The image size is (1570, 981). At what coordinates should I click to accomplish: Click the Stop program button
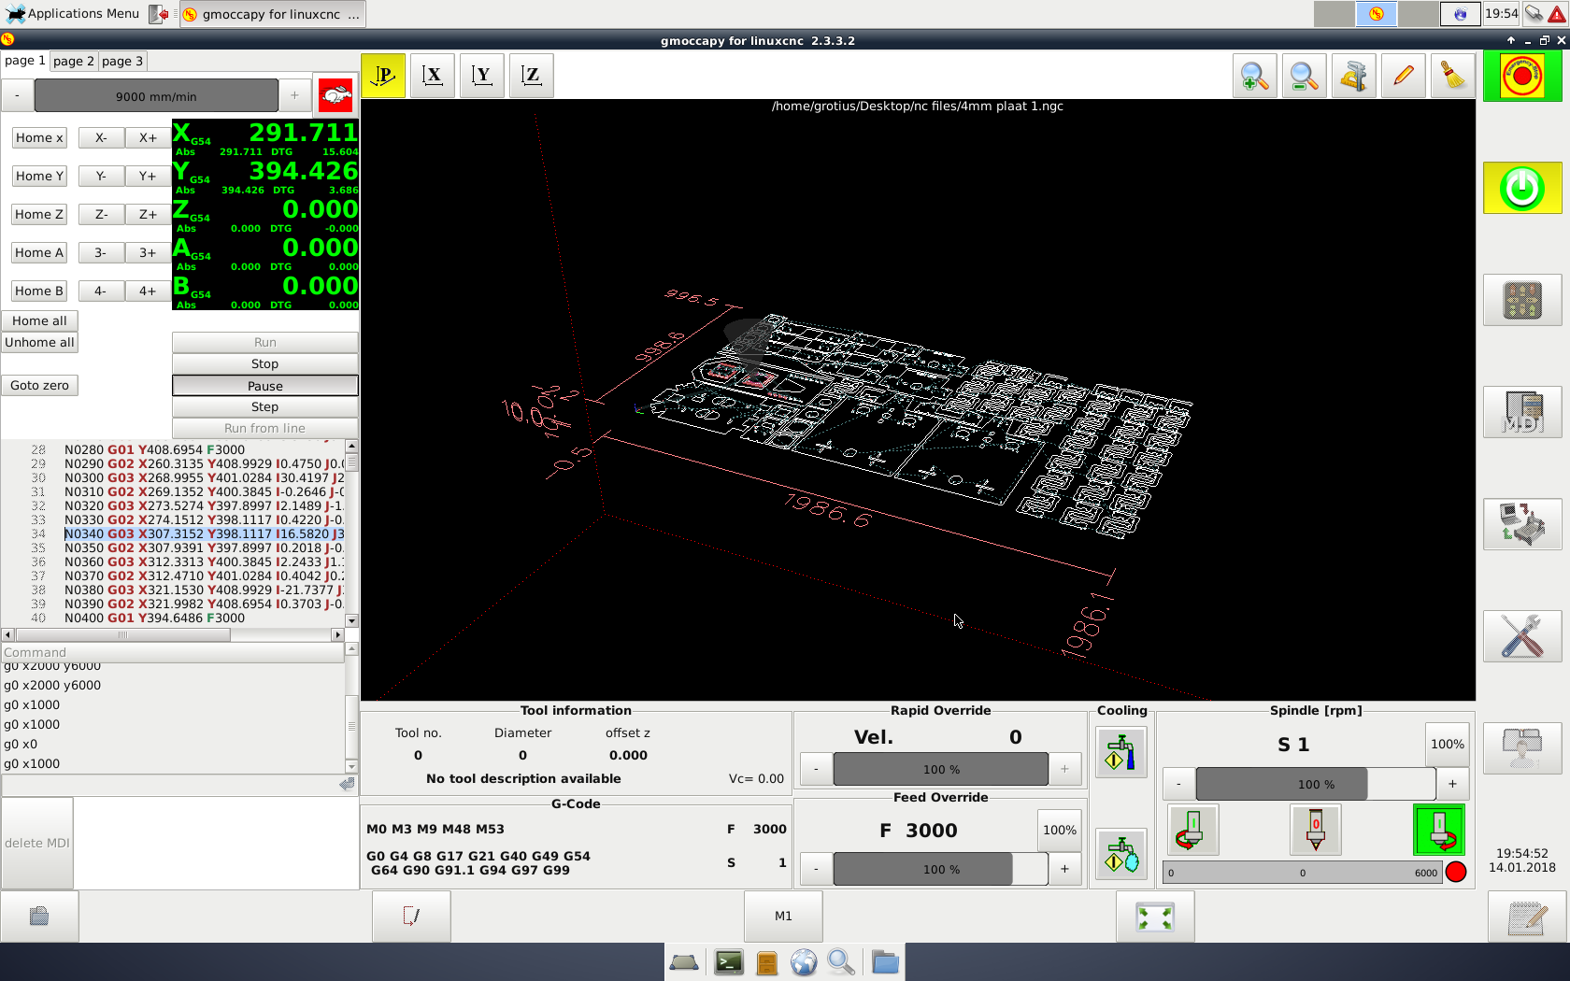[x=264, y=364]
